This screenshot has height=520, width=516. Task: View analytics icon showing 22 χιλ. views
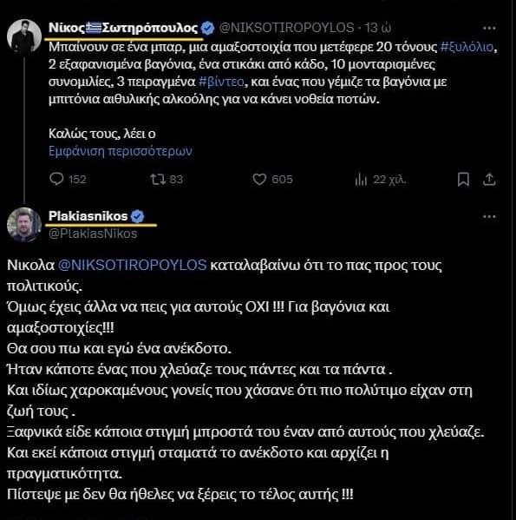(361, 180)
